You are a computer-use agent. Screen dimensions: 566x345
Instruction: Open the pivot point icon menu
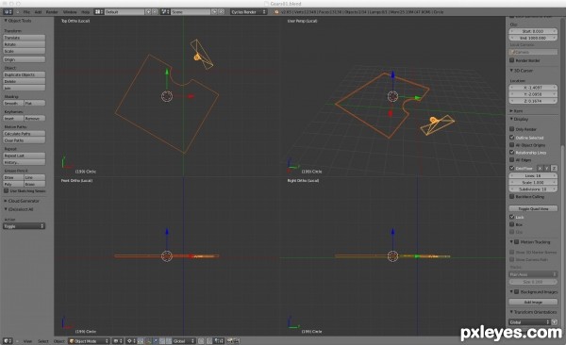tap(131, 340)
